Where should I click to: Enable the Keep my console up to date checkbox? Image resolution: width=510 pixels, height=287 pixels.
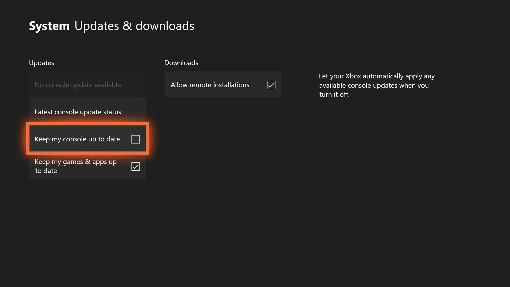(x=135, y=139)
